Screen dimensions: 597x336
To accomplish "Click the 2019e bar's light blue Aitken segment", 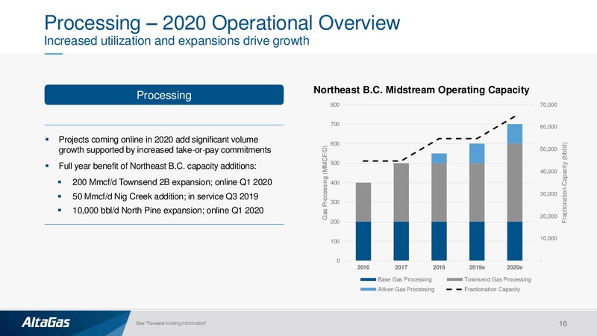I will coord(477,154).
